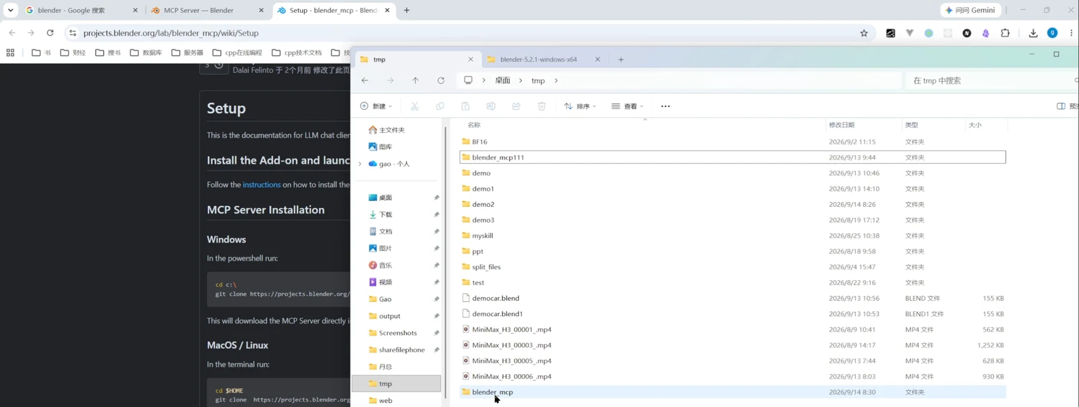
Task: Click the Cut icon in Explorer toolbar
Action: click(x=415, y=106)
